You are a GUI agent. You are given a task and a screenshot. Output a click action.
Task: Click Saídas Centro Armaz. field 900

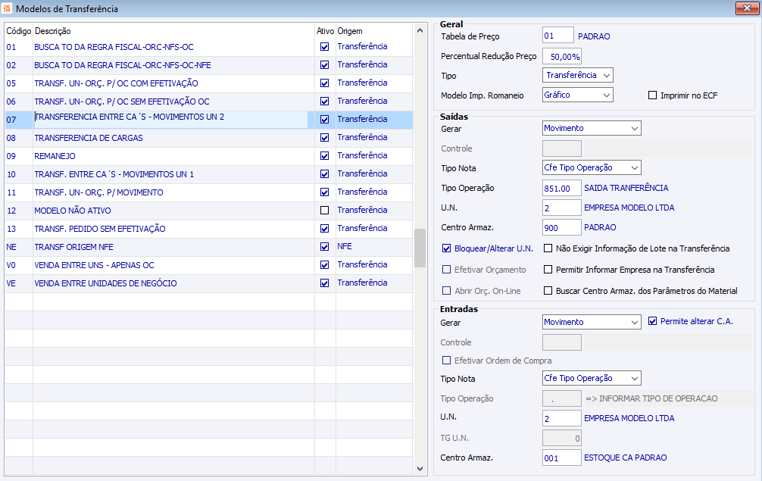562,227
